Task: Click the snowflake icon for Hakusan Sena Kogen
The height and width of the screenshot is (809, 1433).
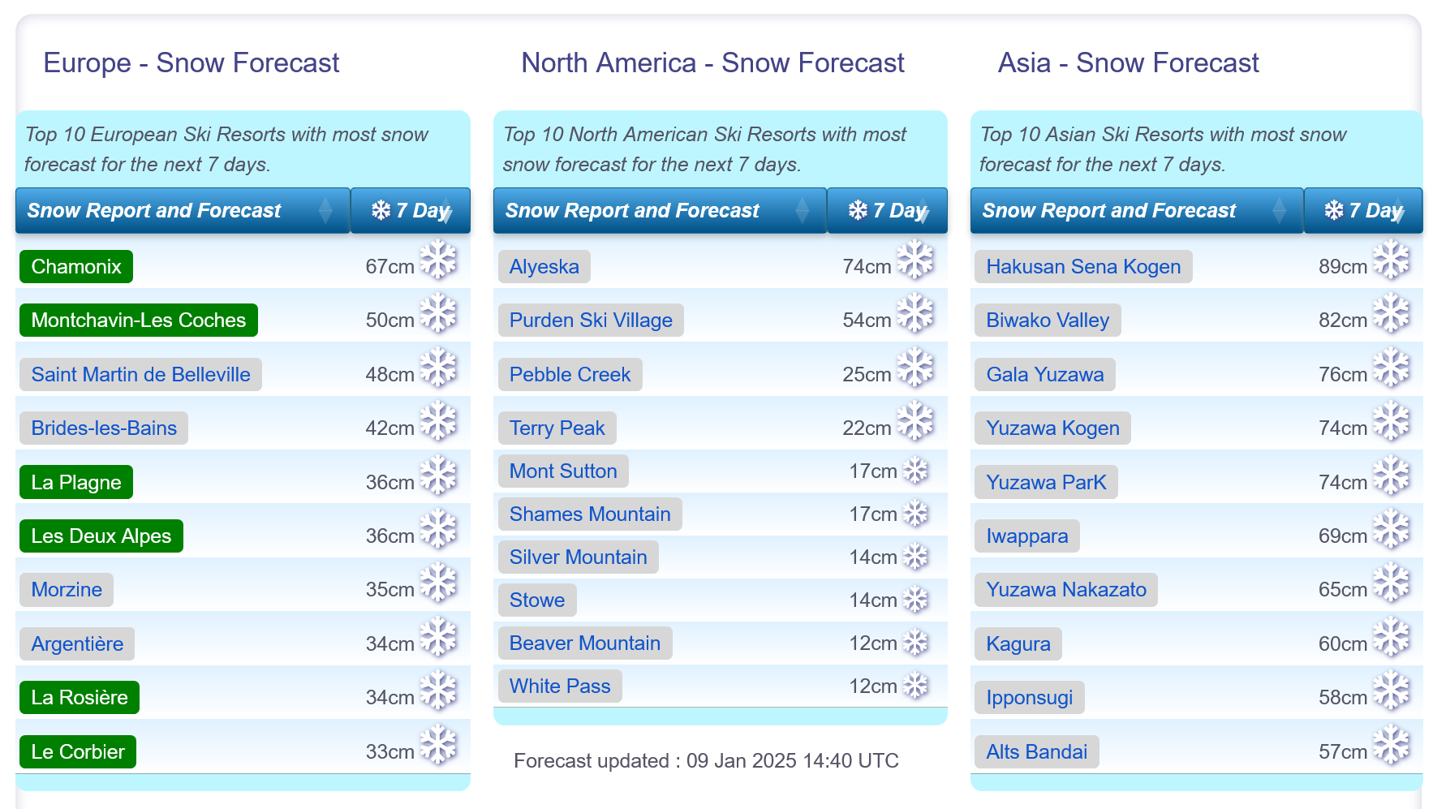Action: [x=1392, y=260]
